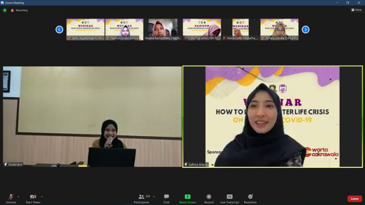This screenshot has width=365, height=205.
Task: Enable Live Transcript
Action: (230, 199)
